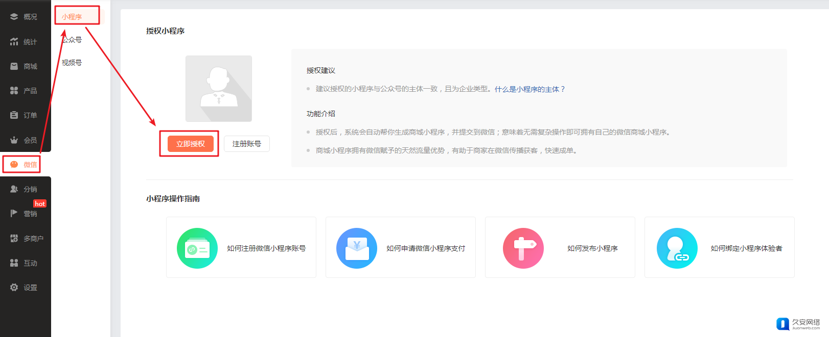Click the 小程序操作指南 heading text
Viewport: 829px width, 337px height.
pos(173,199)
